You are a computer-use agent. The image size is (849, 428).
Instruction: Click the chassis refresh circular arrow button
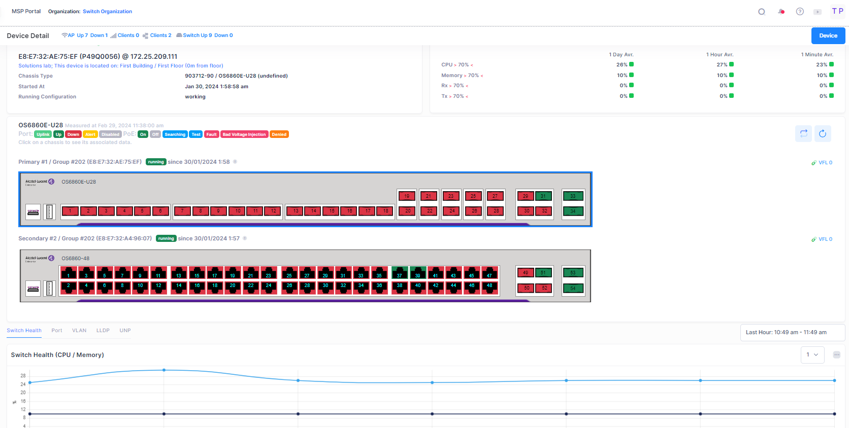(x=823, y=133)
